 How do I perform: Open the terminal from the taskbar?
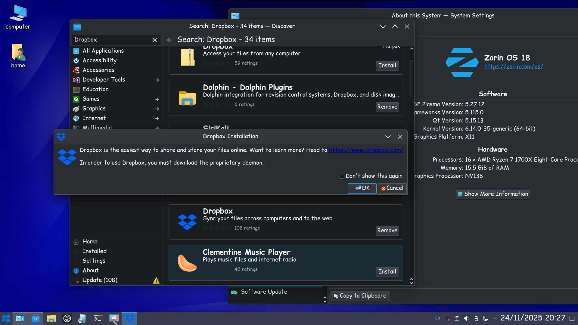[x=98, y=318]
